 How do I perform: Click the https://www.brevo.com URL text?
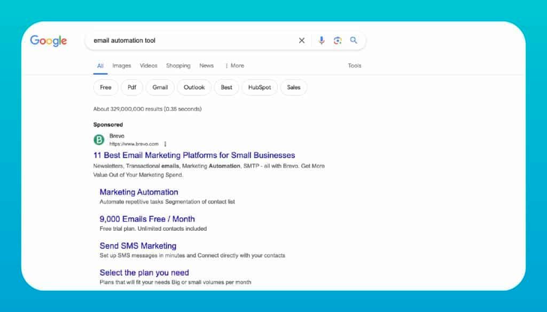point(134,144)
